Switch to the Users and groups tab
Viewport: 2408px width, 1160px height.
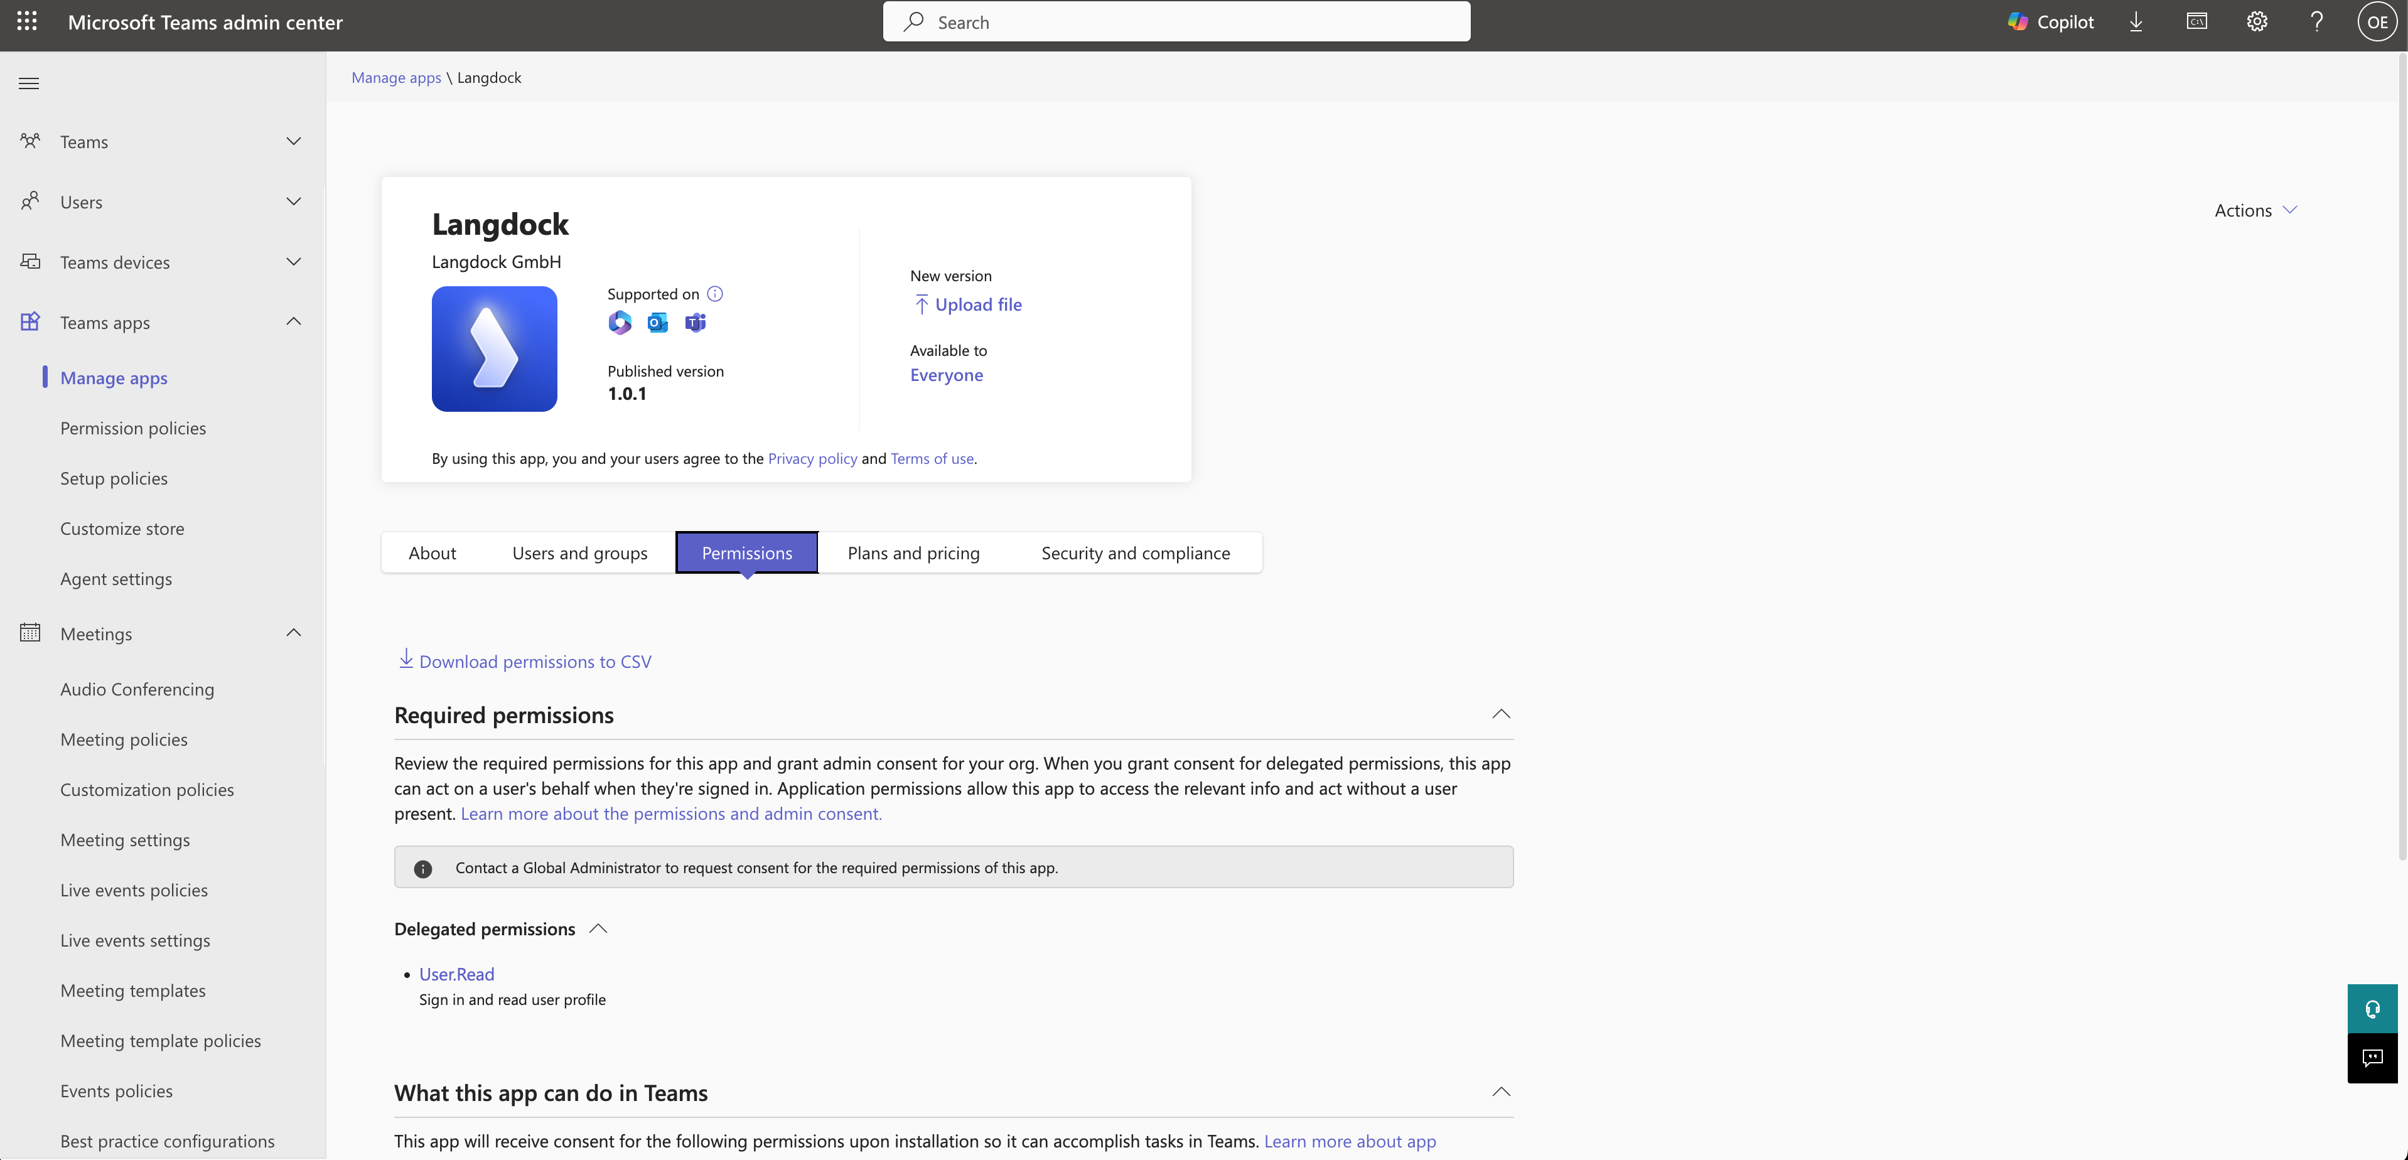[579, 552]
